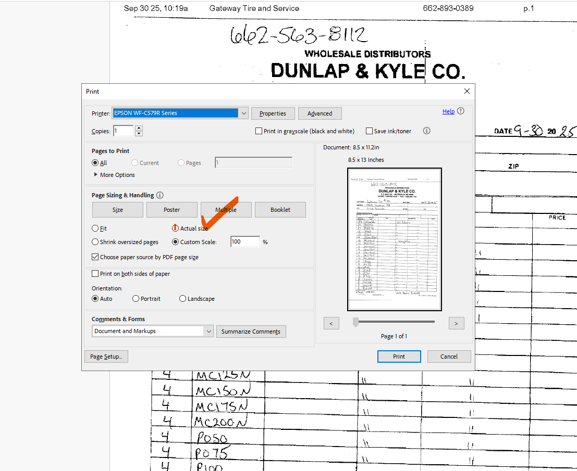
Task: Click the "PRICE" column header in document
Action: pos(557,218)
